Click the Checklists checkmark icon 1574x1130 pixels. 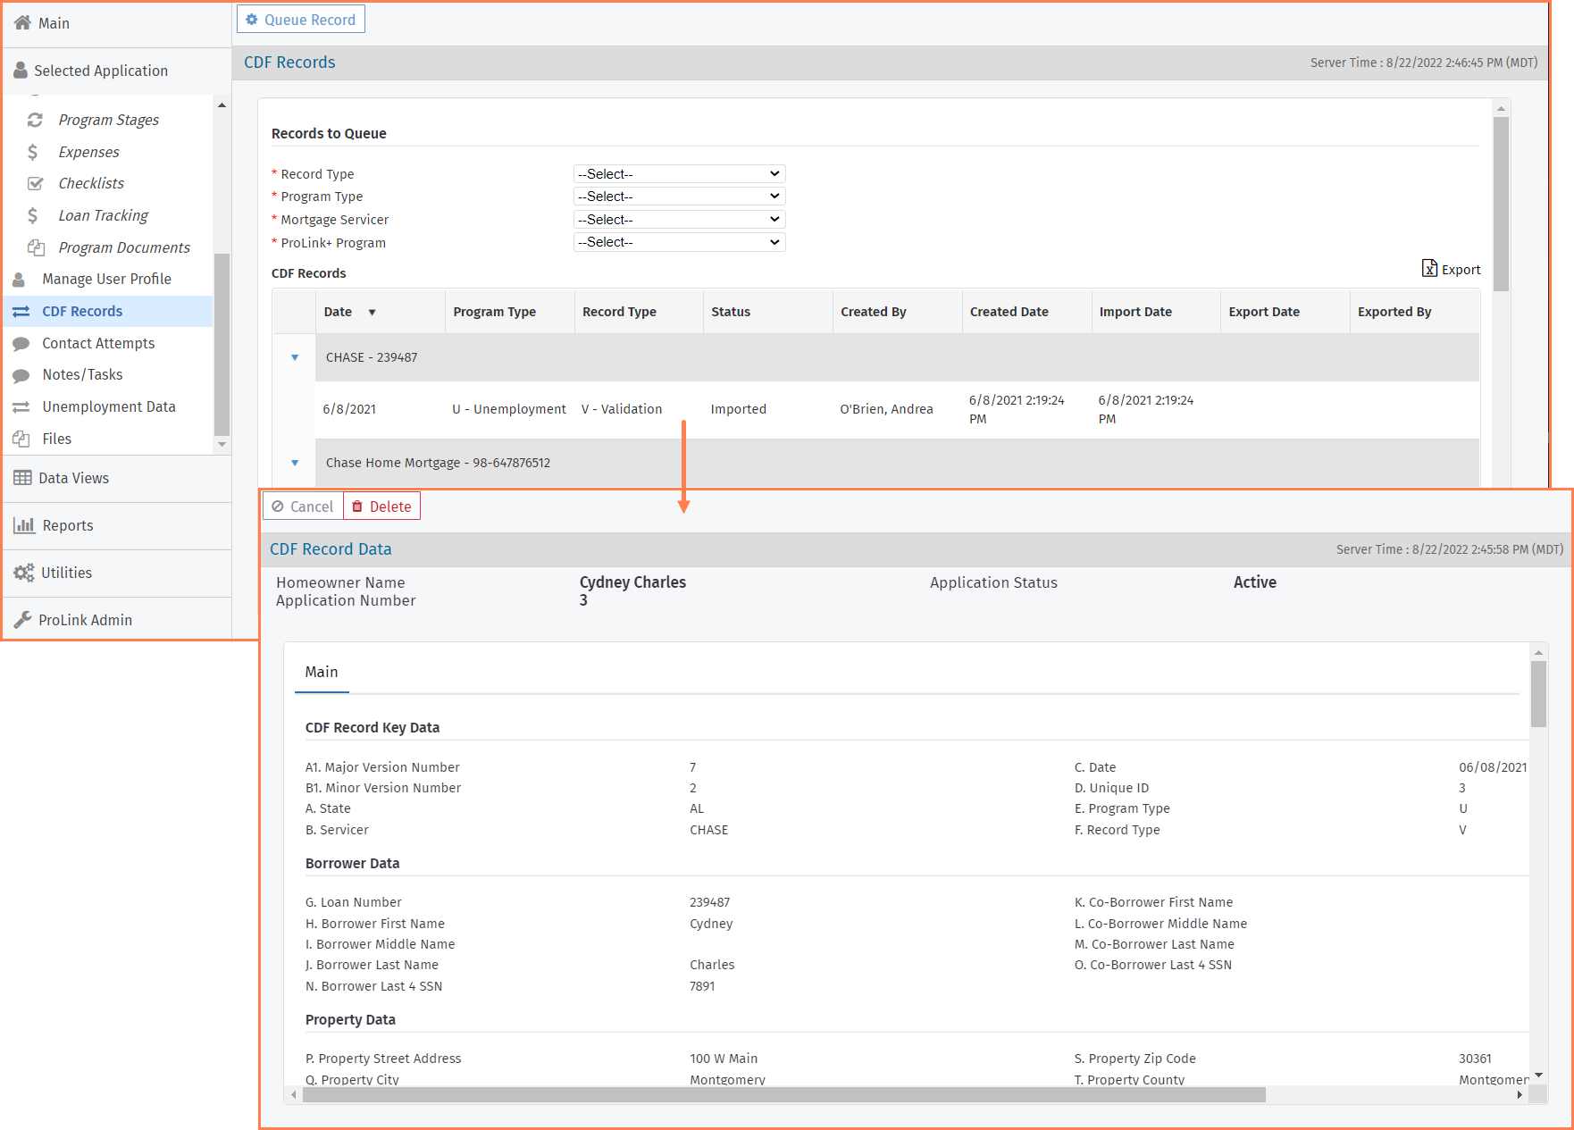(35, 183)
